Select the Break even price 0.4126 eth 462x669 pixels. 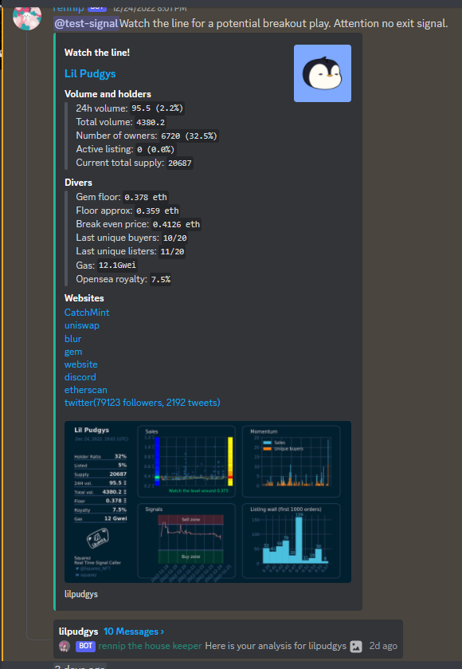click(x=176, y=224)
